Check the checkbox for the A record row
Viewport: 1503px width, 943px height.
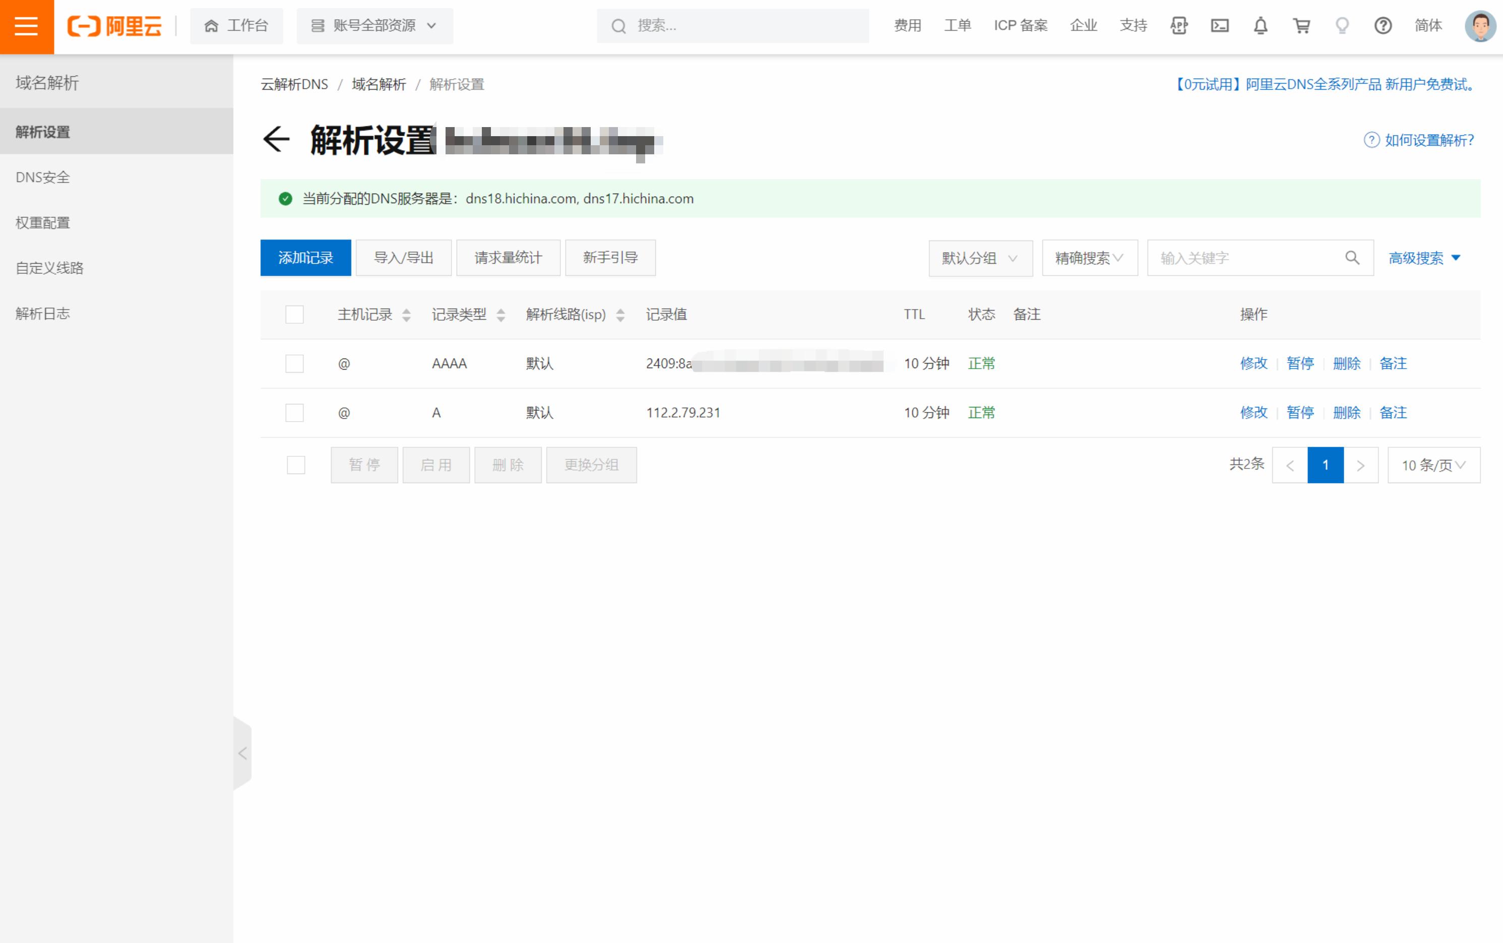pyautogui.click(x=294, y=412)
